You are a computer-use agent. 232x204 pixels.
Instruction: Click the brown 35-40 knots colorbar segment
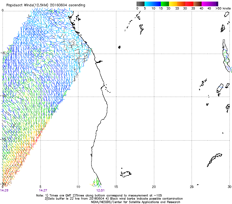pos(198,4)
